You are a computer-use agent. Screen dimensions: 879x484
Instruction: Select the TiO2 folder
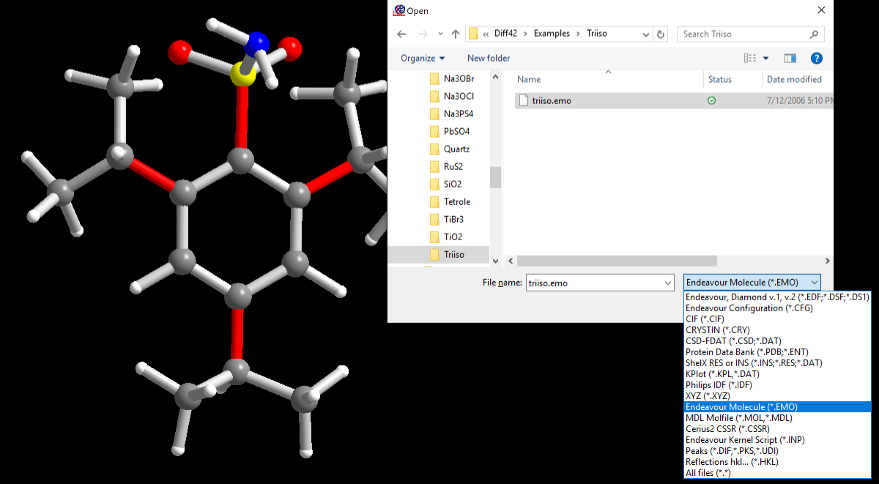pyautogui.click(x=453, y=237)
